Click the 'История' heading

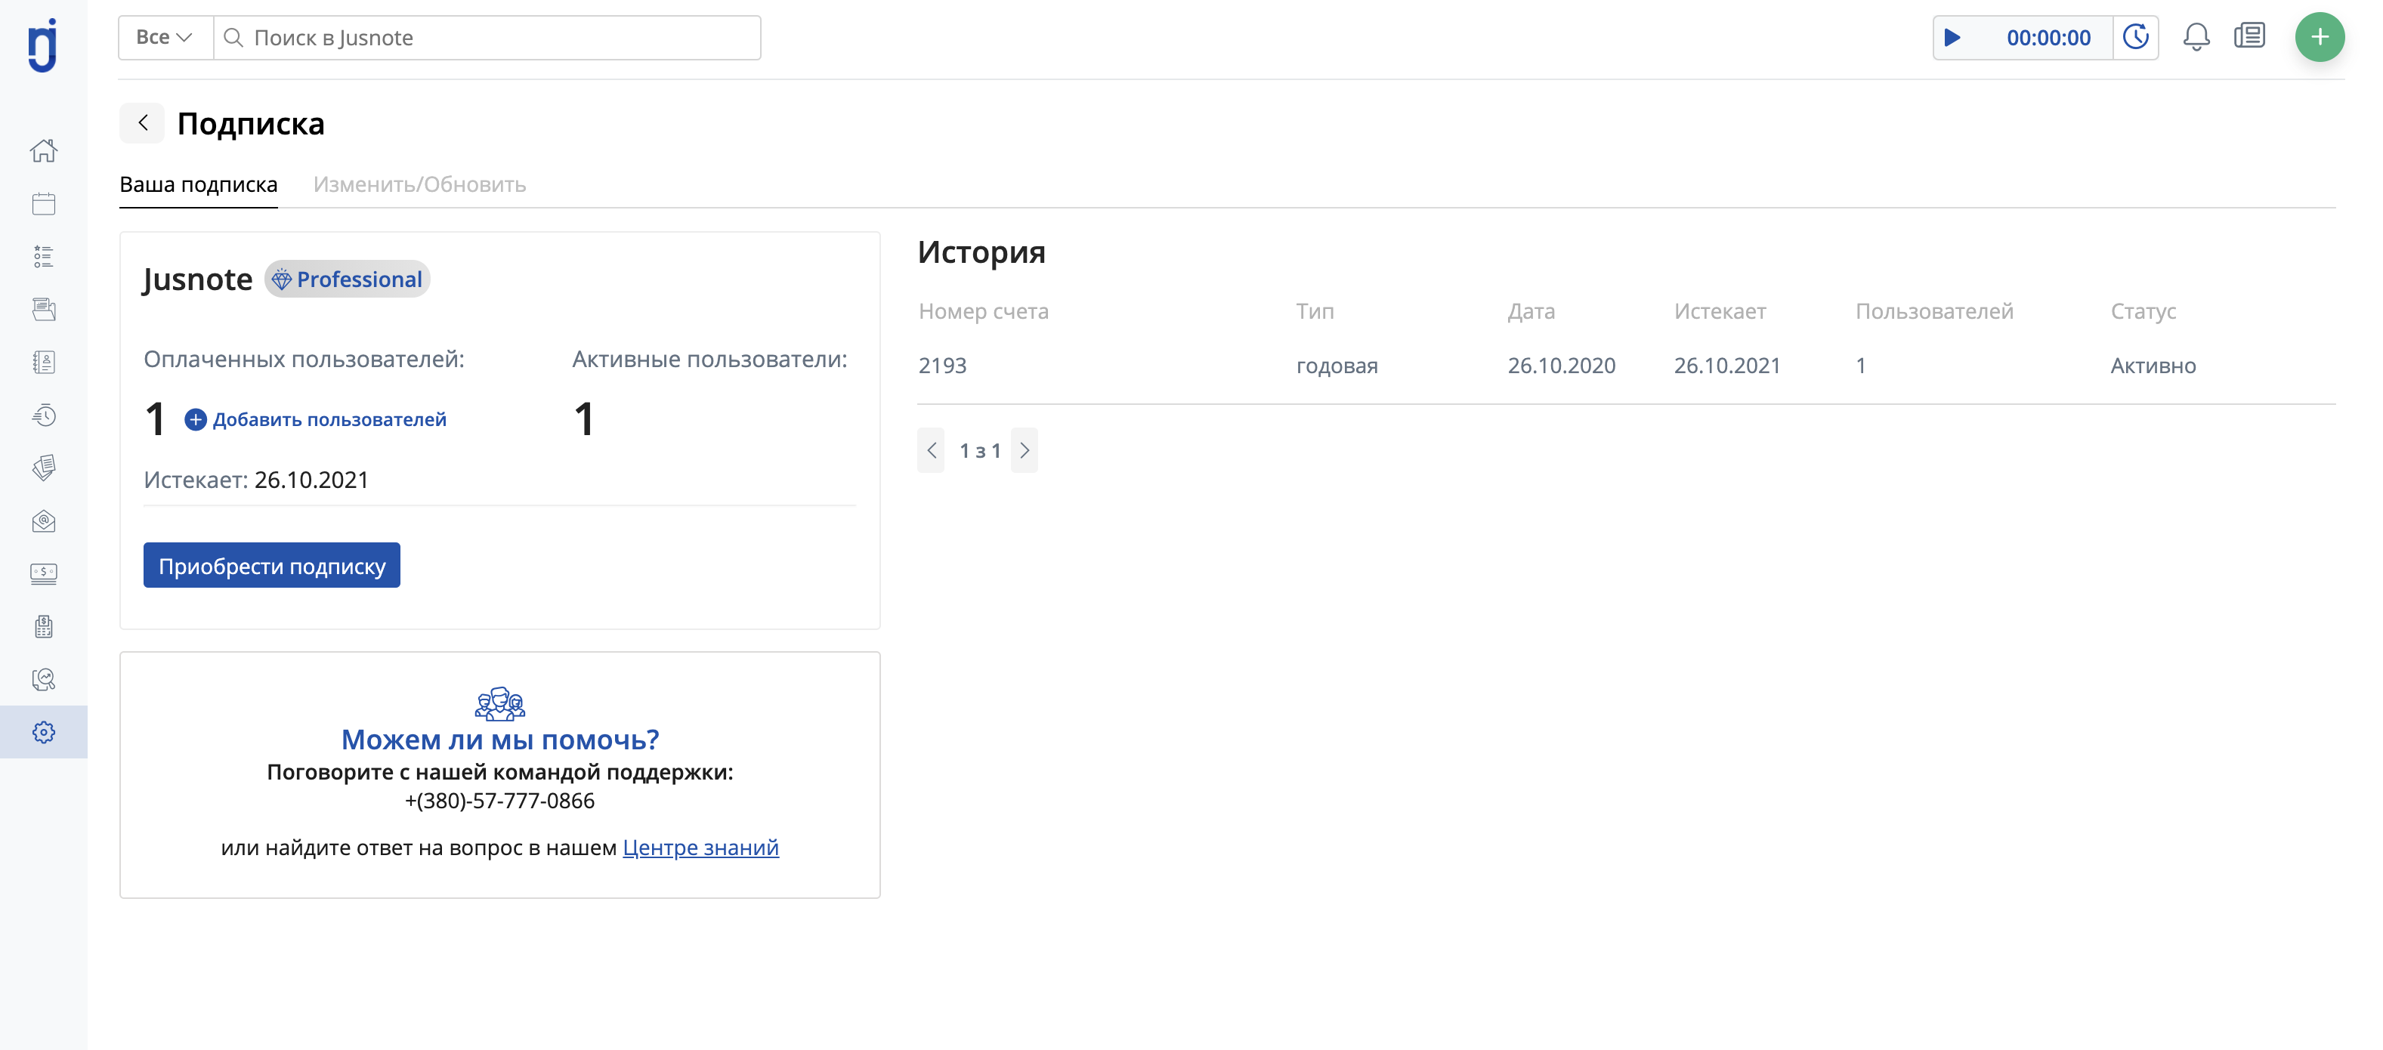point(981,252)
